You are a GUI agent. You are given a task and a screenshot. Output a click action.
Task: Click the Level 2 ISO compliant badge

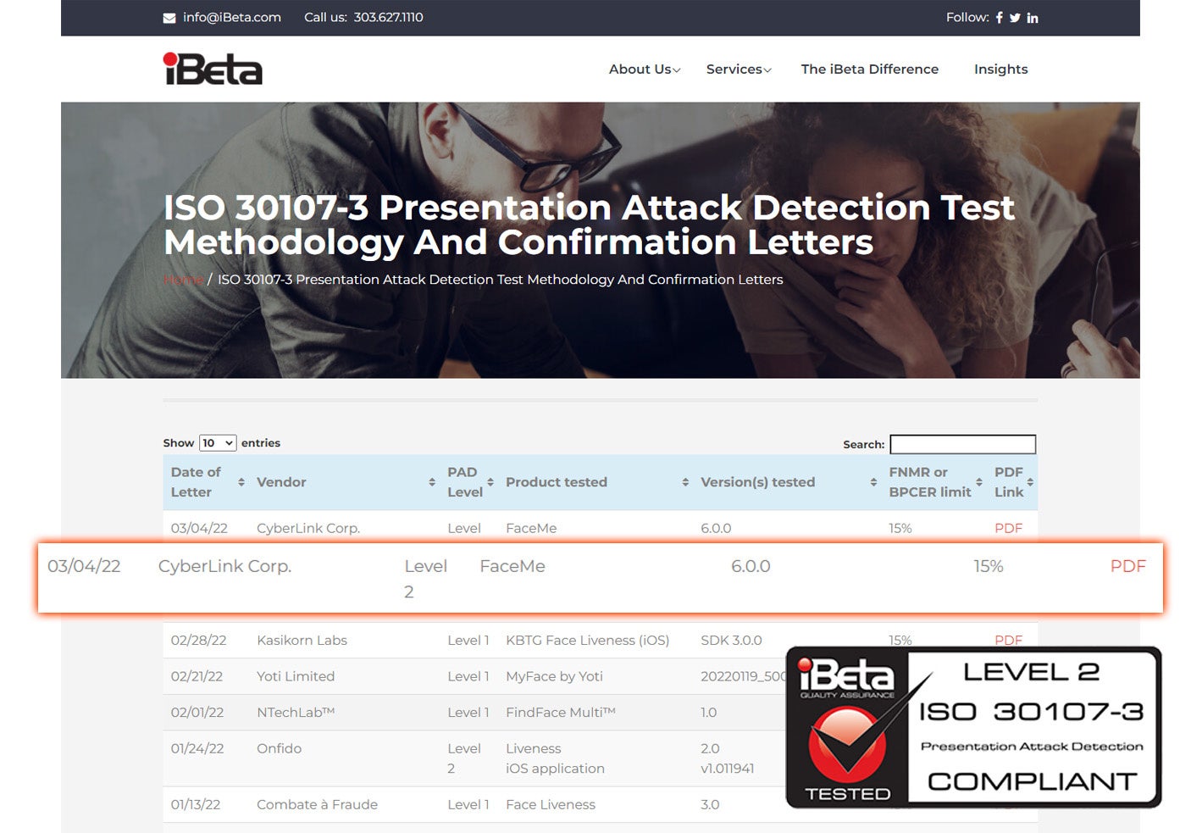[973, 727]
